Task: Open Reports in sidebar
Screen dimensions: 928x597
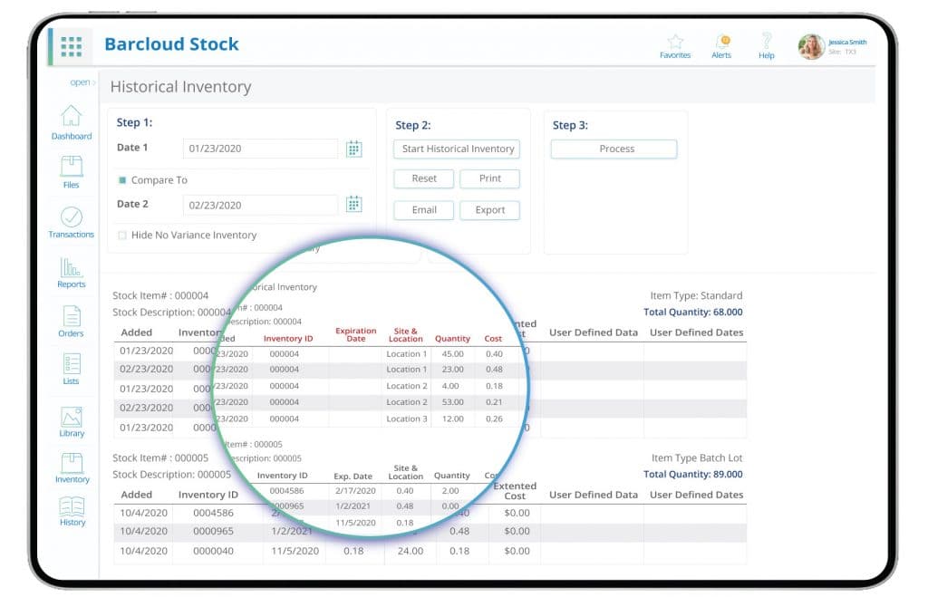Action: click(x=71, y=273)
